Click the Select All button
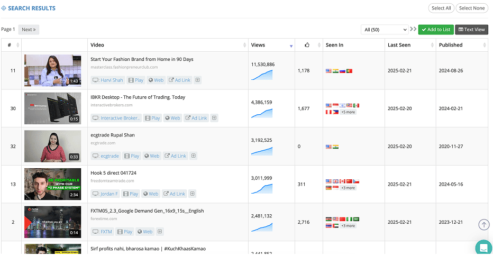The height and width of the screenshot is (256, 493). (441, 8)
